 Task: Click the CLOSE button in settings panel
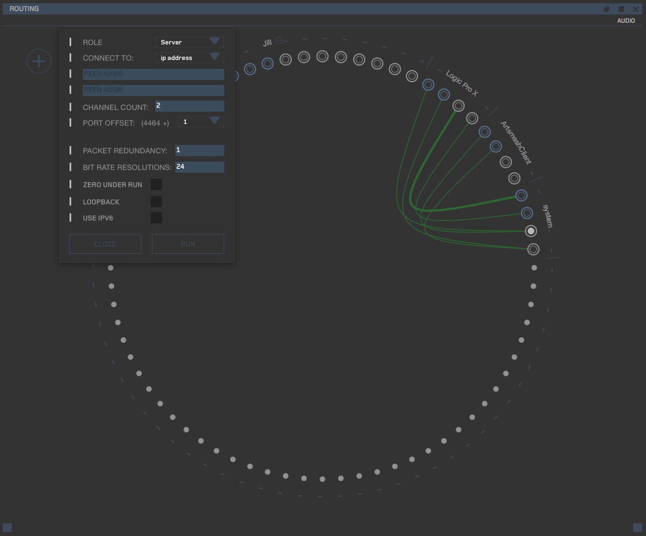(105, 244)
